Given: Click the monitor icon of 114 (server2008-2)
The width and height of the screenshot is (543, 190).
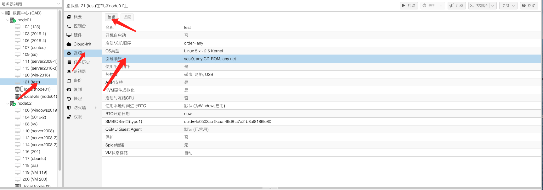Looking at the screenshot, I should (18, 145).
